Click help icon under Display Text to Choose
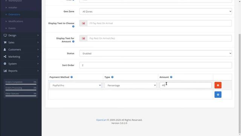This screenshot has width=241, height=136. tap(73, 26)
